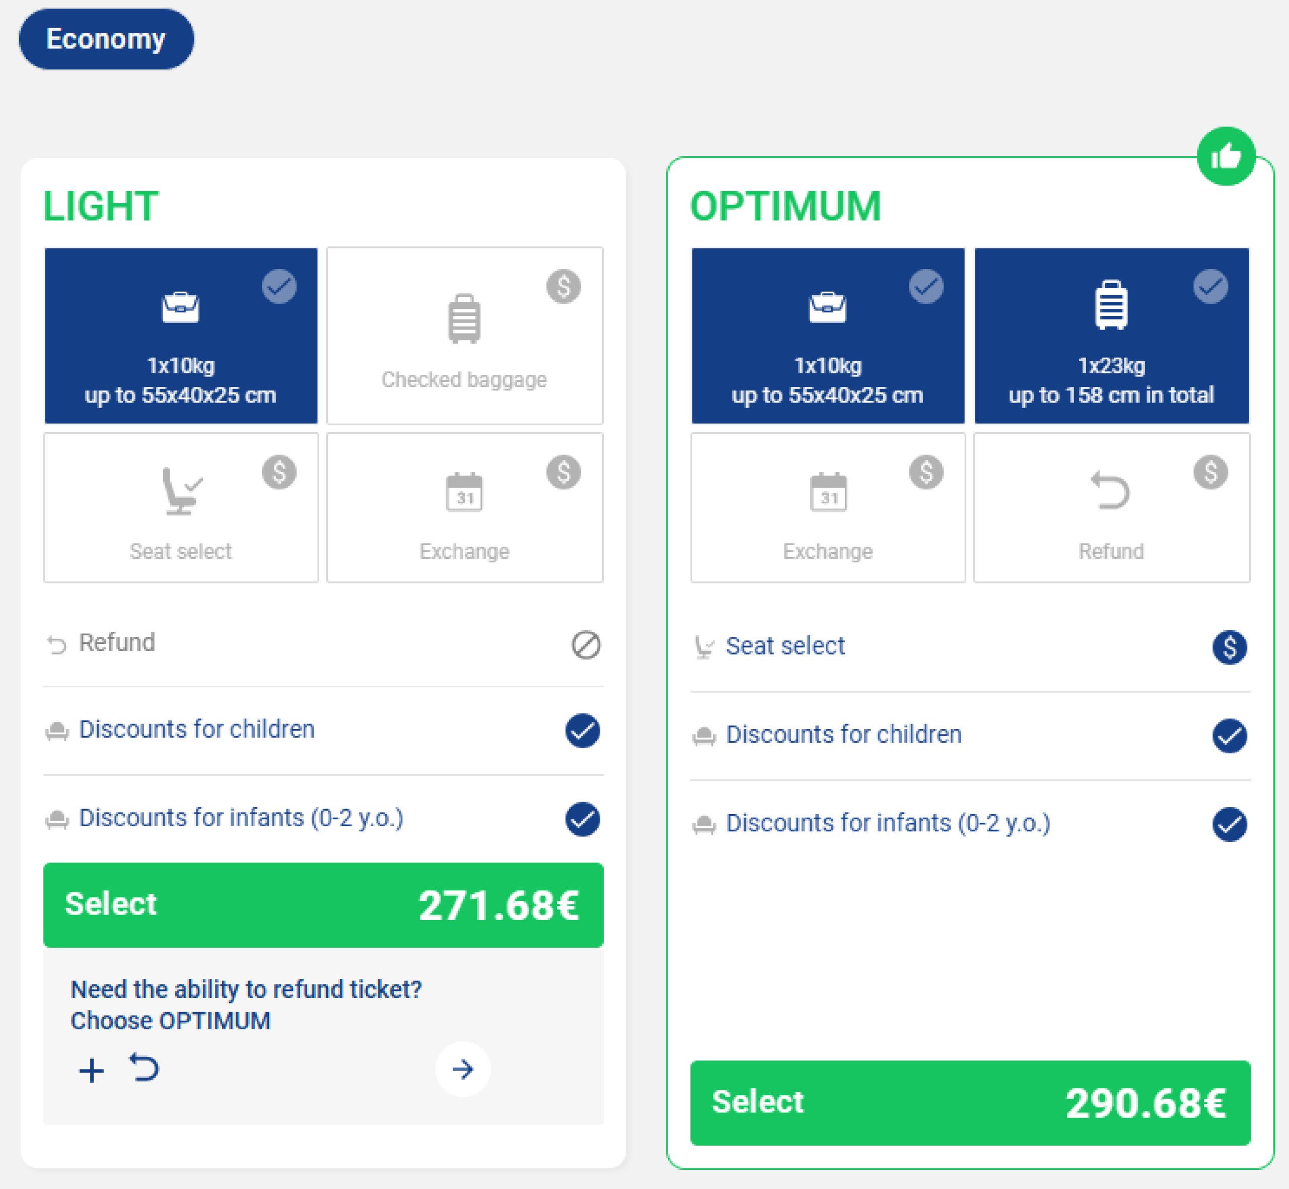Click OPTIMUM Discounts for children checkmark
Viewport: 1289px width, 1189px height.
click(1229, 736)
